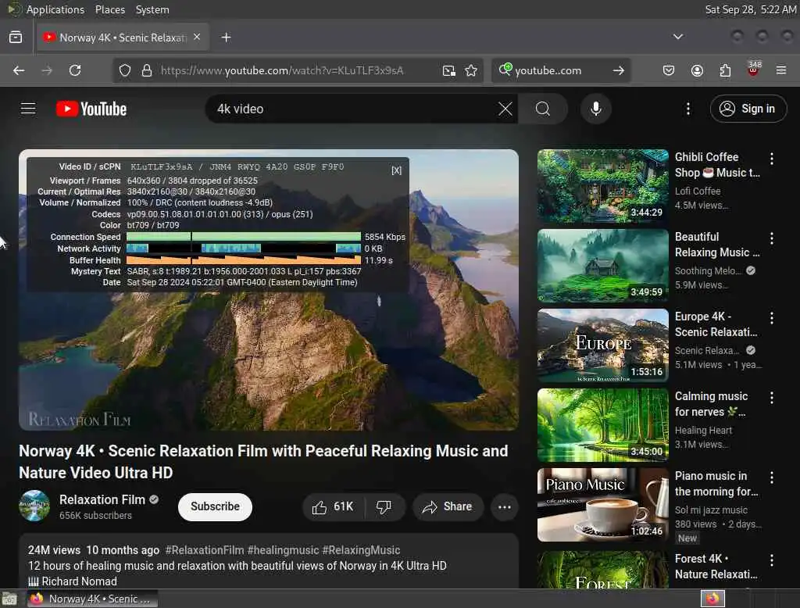This screenshot has width=800, height=608.
Task: Open options for Beautiful Relaxing Music video
Action: 772,238
